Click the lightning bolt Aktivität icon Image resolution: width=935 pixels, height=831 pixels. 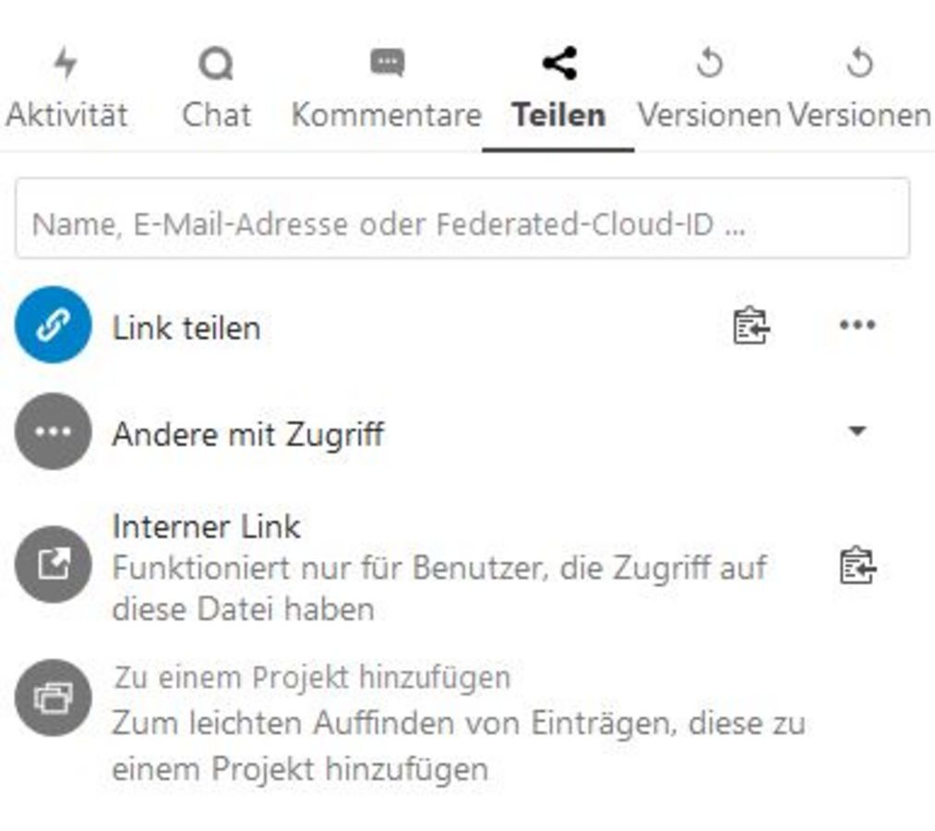66,62
